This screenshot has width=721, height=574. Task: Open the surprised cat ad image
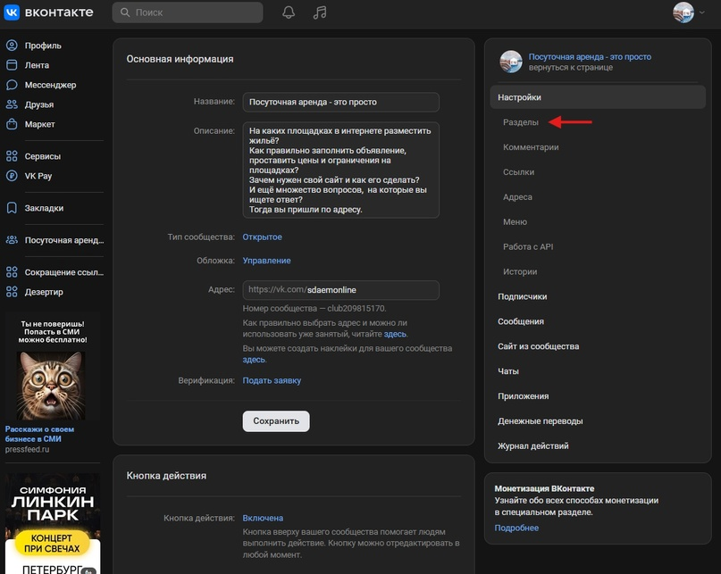(51, 385)
